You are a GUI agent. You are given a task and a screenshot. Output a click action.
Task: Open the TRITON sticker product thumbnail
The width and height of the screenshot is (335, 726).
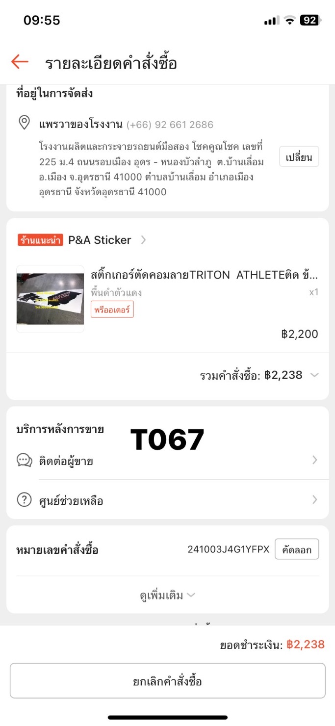click(x=50, y=299)
